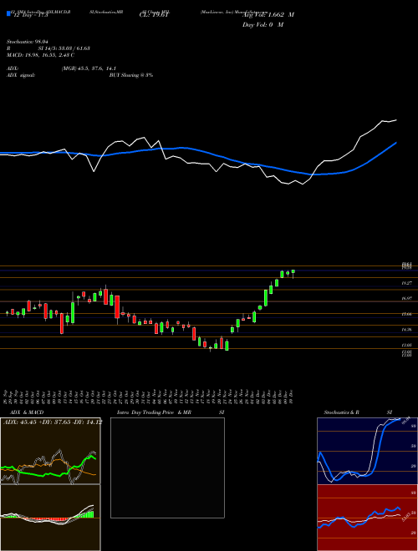The width and height of the screenshot is (418, 551).
Task: Click the end of the blue moving average line
Action: click(x=396, y=143)
